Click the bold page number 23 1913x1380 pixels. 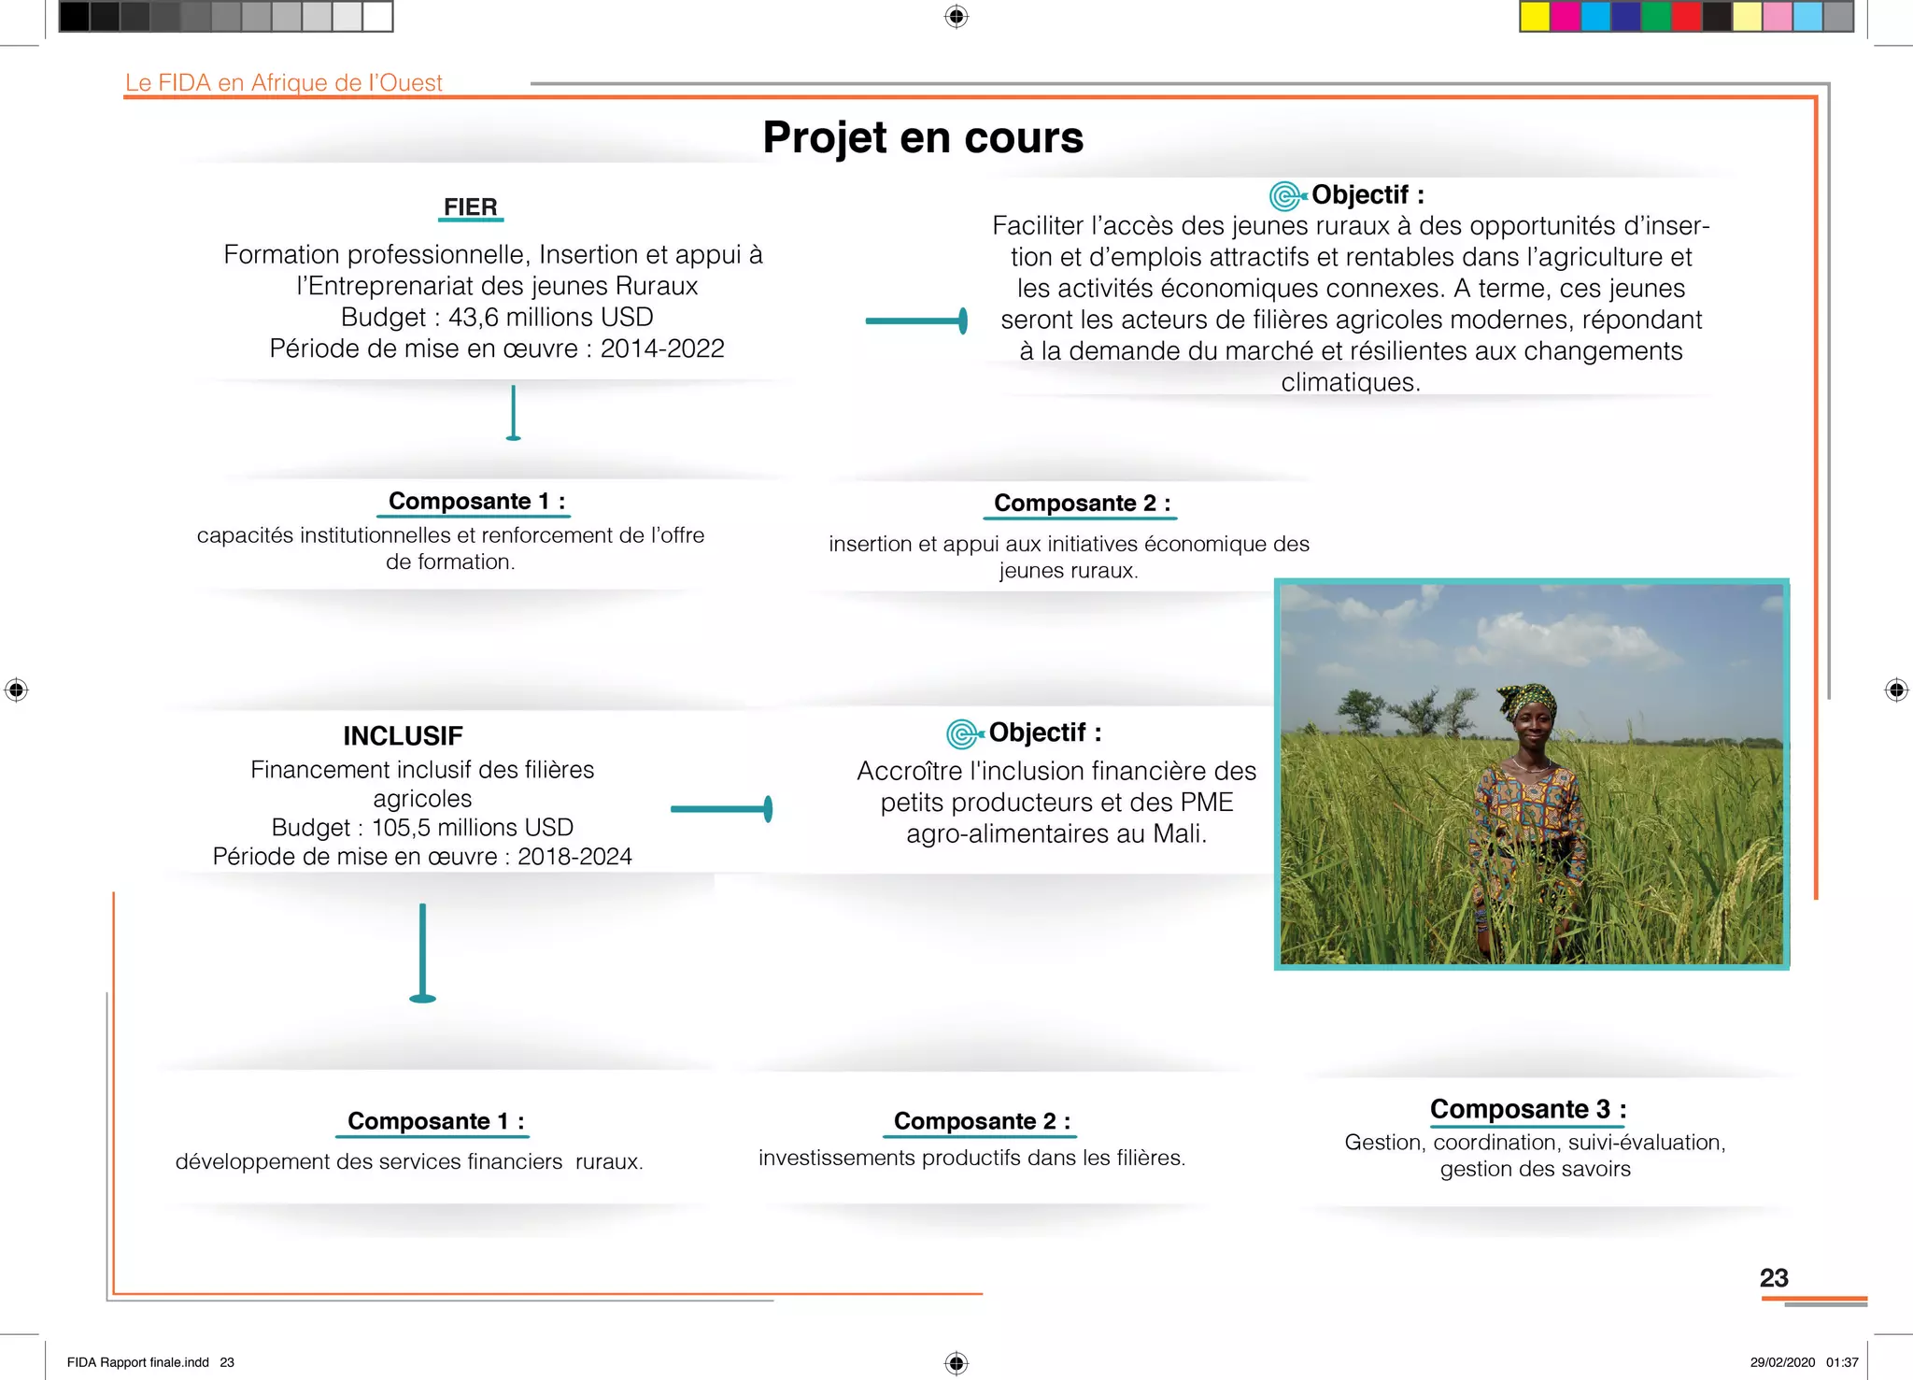click(x=1774, y=1278)
